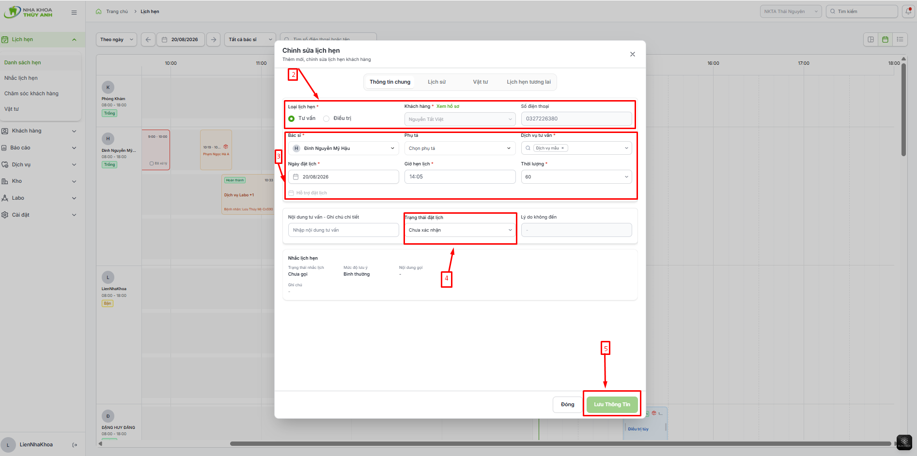Open the Trạng thái đặt lịch dropdown

click(460, 230)
